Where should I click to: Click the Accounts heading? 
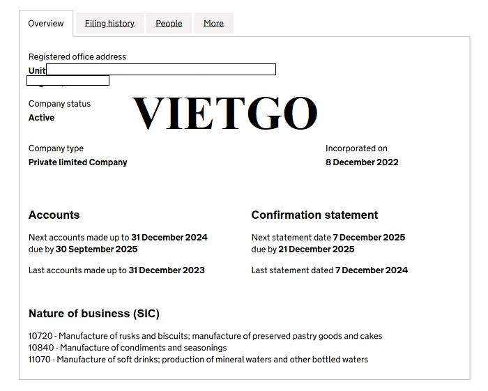(54, 215)
